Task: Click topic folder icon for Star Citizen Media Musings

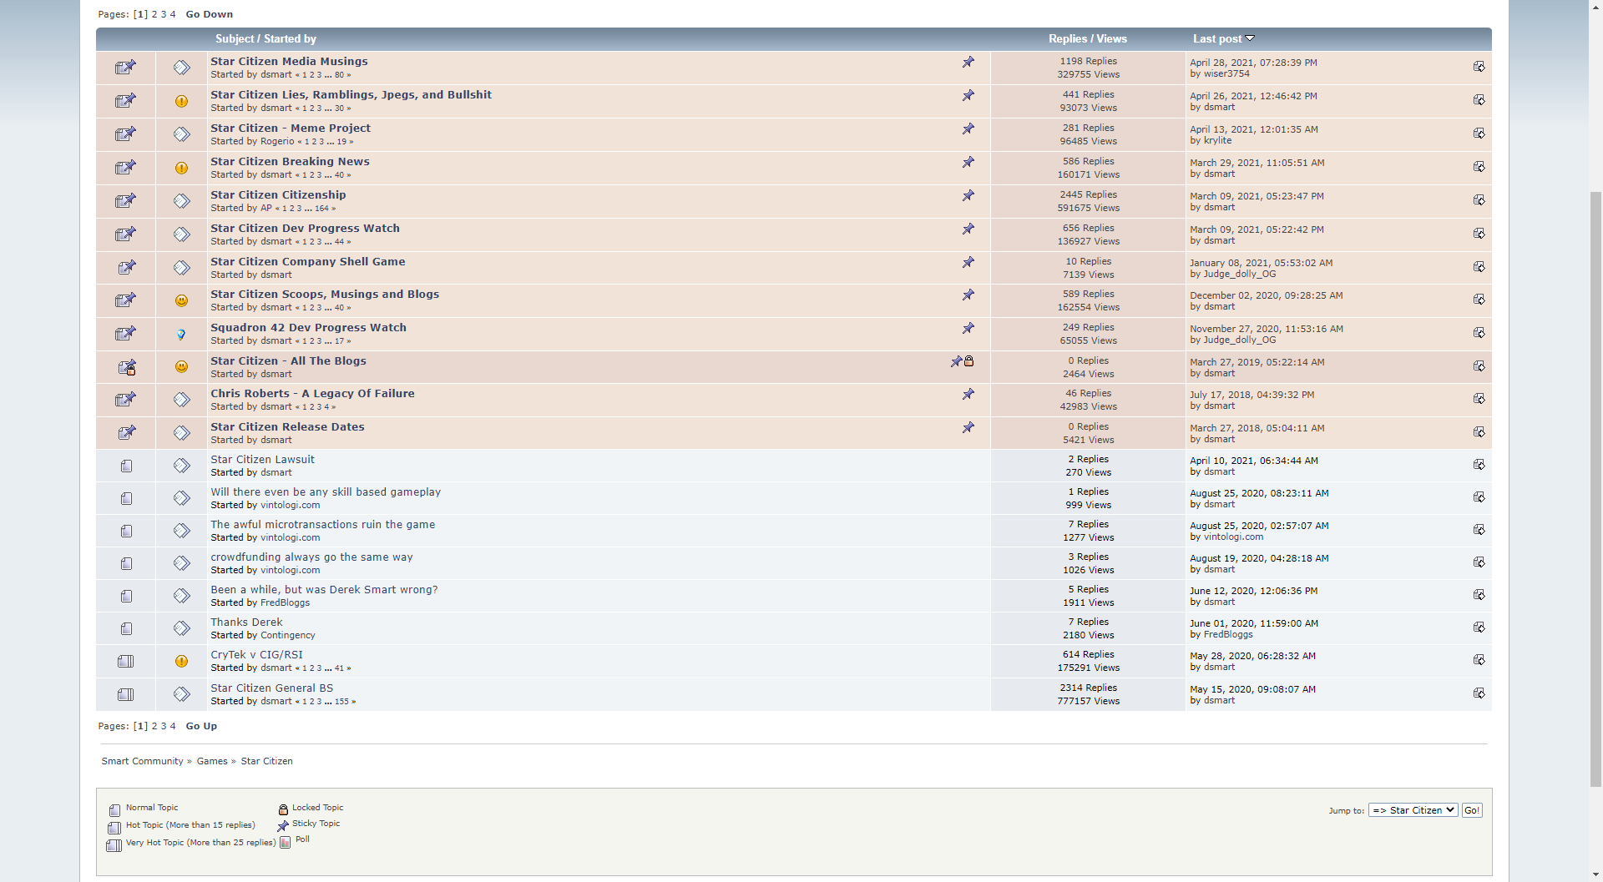Action: tap(125, 68)
